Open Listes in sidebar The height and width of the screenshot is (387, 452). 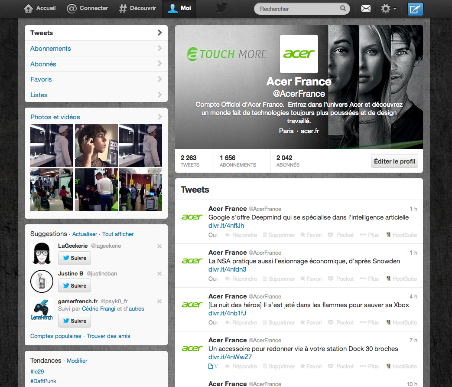point(96,95)
